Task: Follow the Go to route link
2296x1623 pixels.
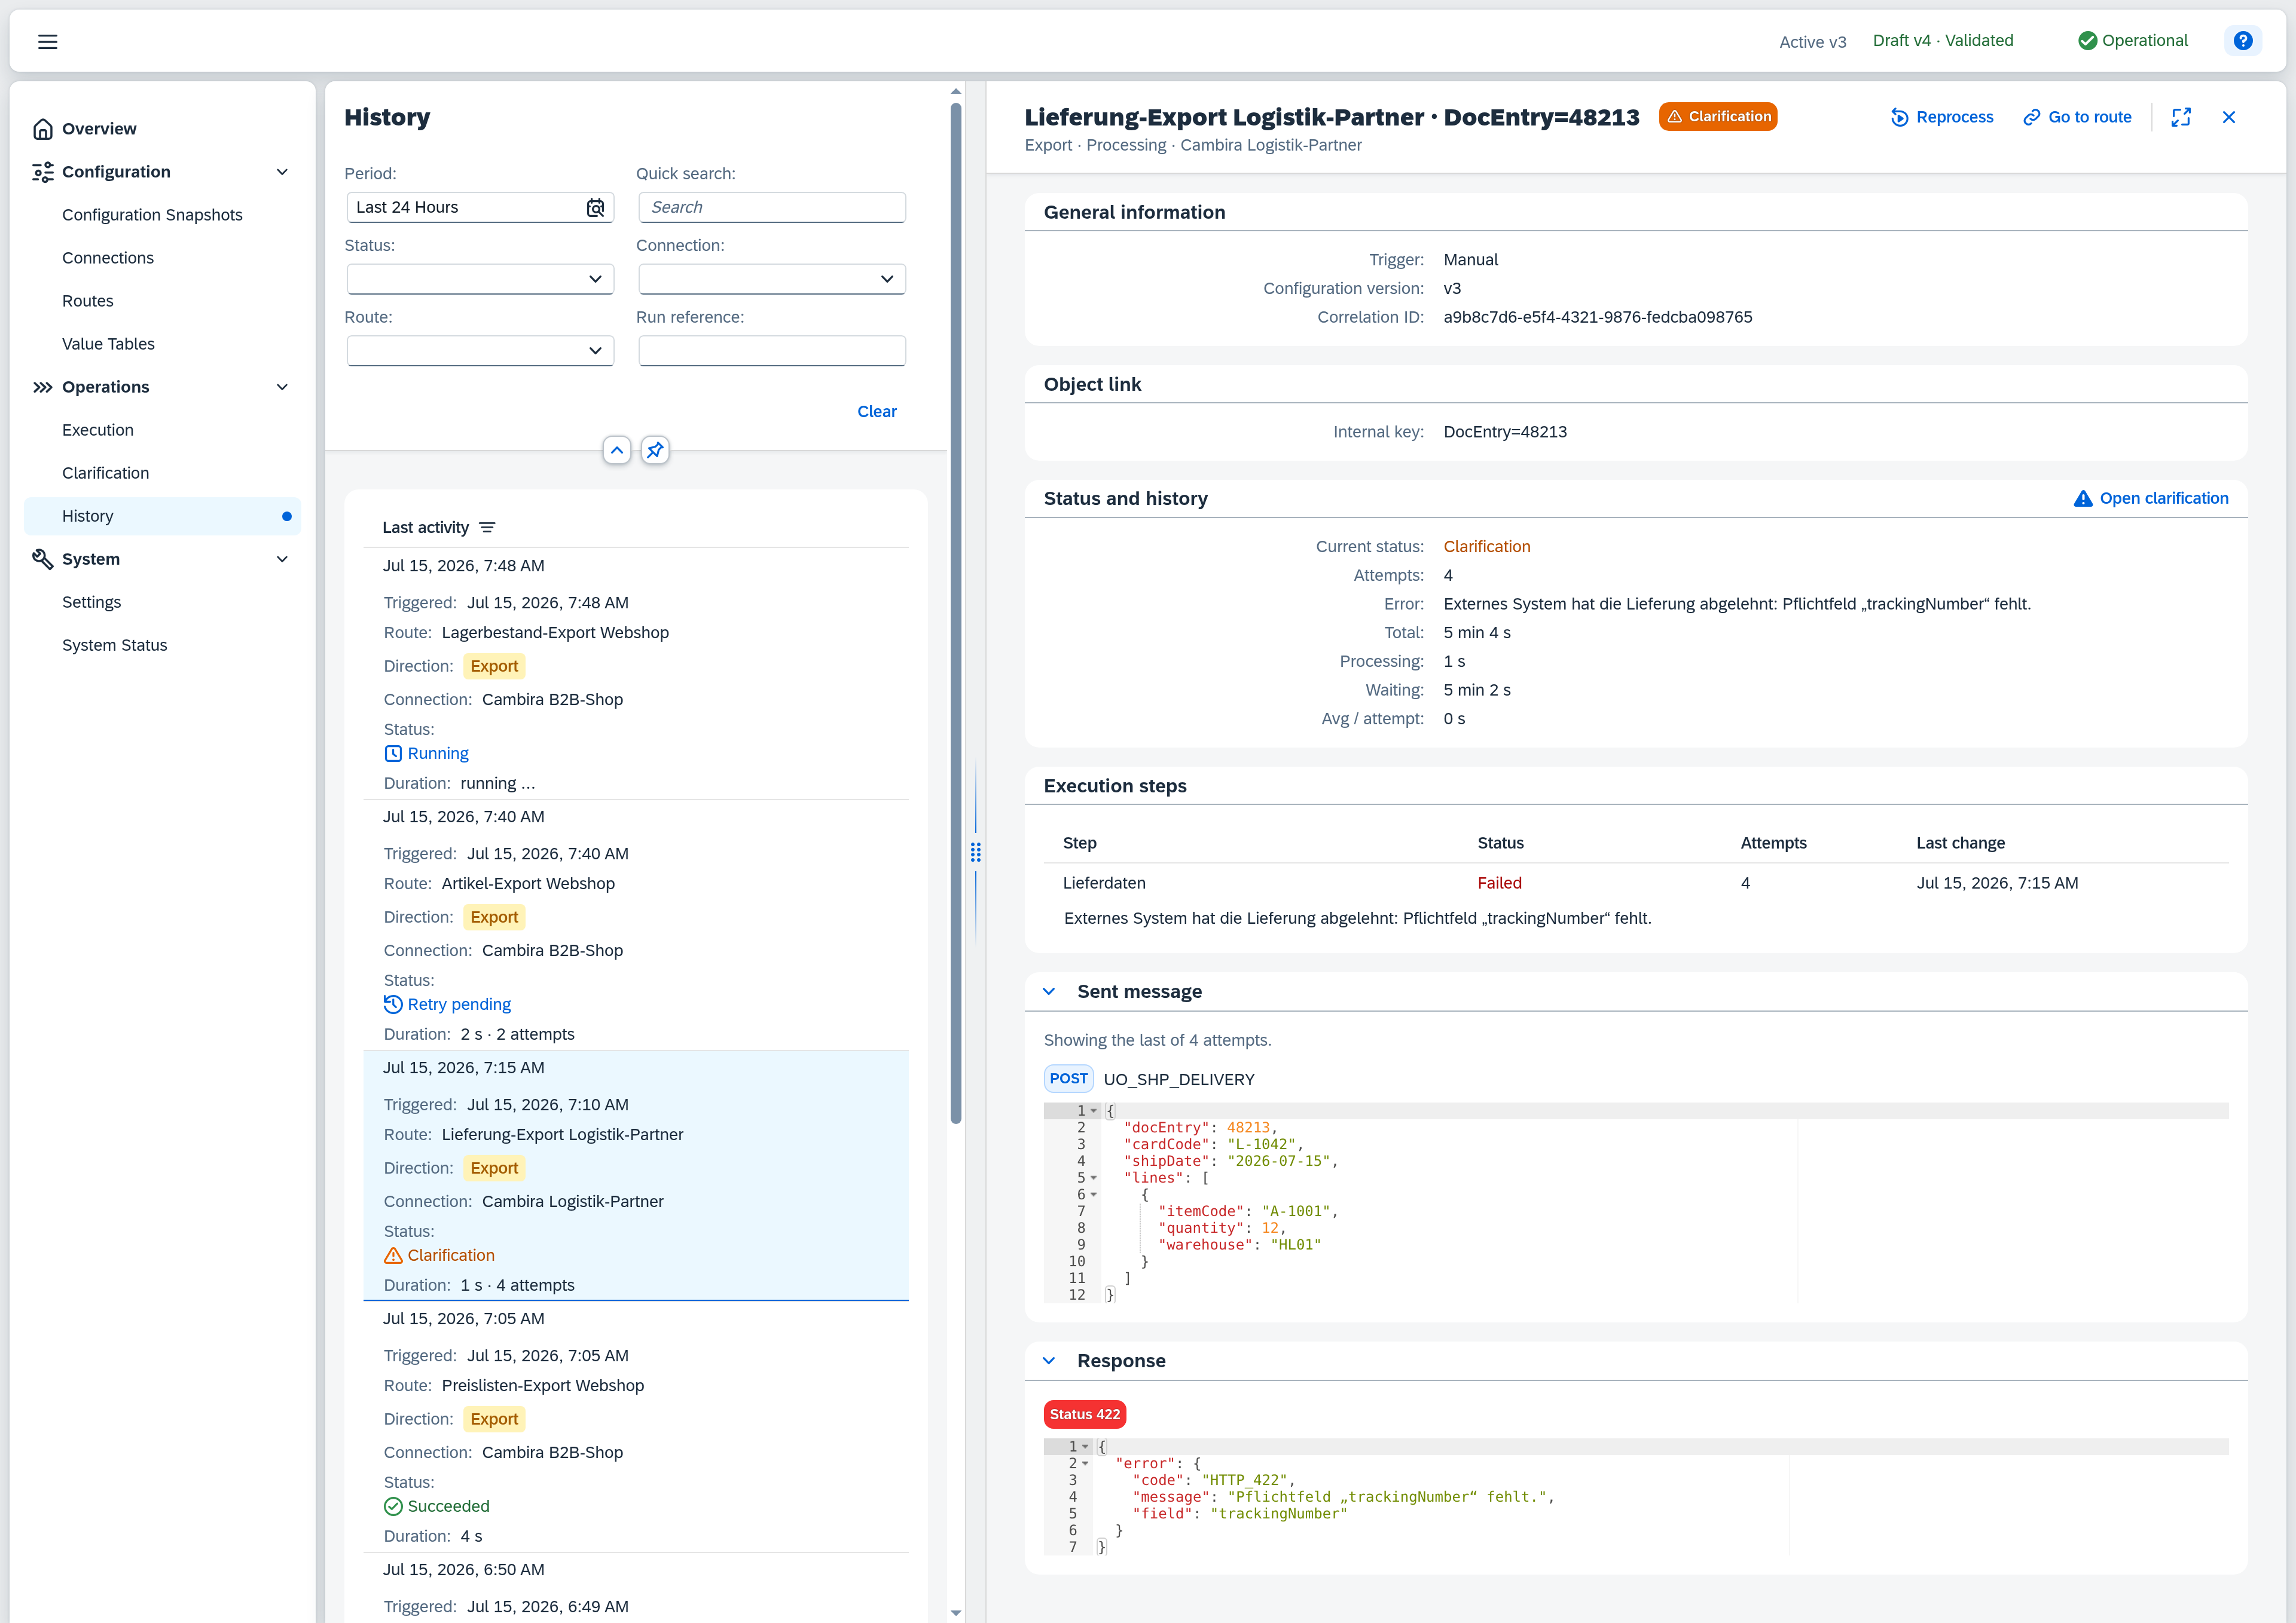Action: (x=2076, y=117)
